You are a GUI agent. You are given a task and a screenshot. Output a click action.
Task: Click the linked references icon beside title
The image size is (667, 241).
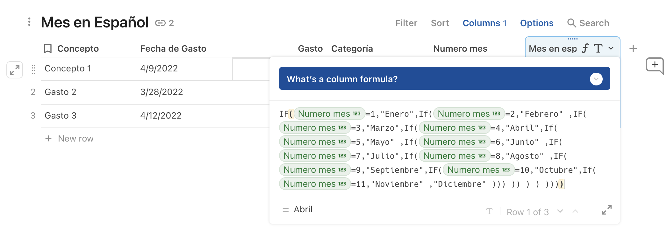click(x=160, y=23)
